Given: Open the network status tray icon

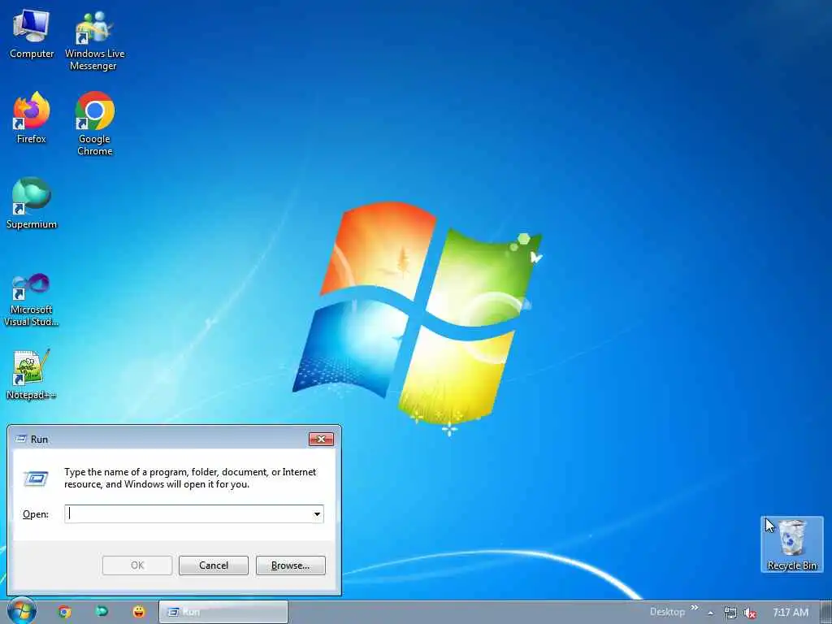Looking at the screenshot, I should coord(730,613).
